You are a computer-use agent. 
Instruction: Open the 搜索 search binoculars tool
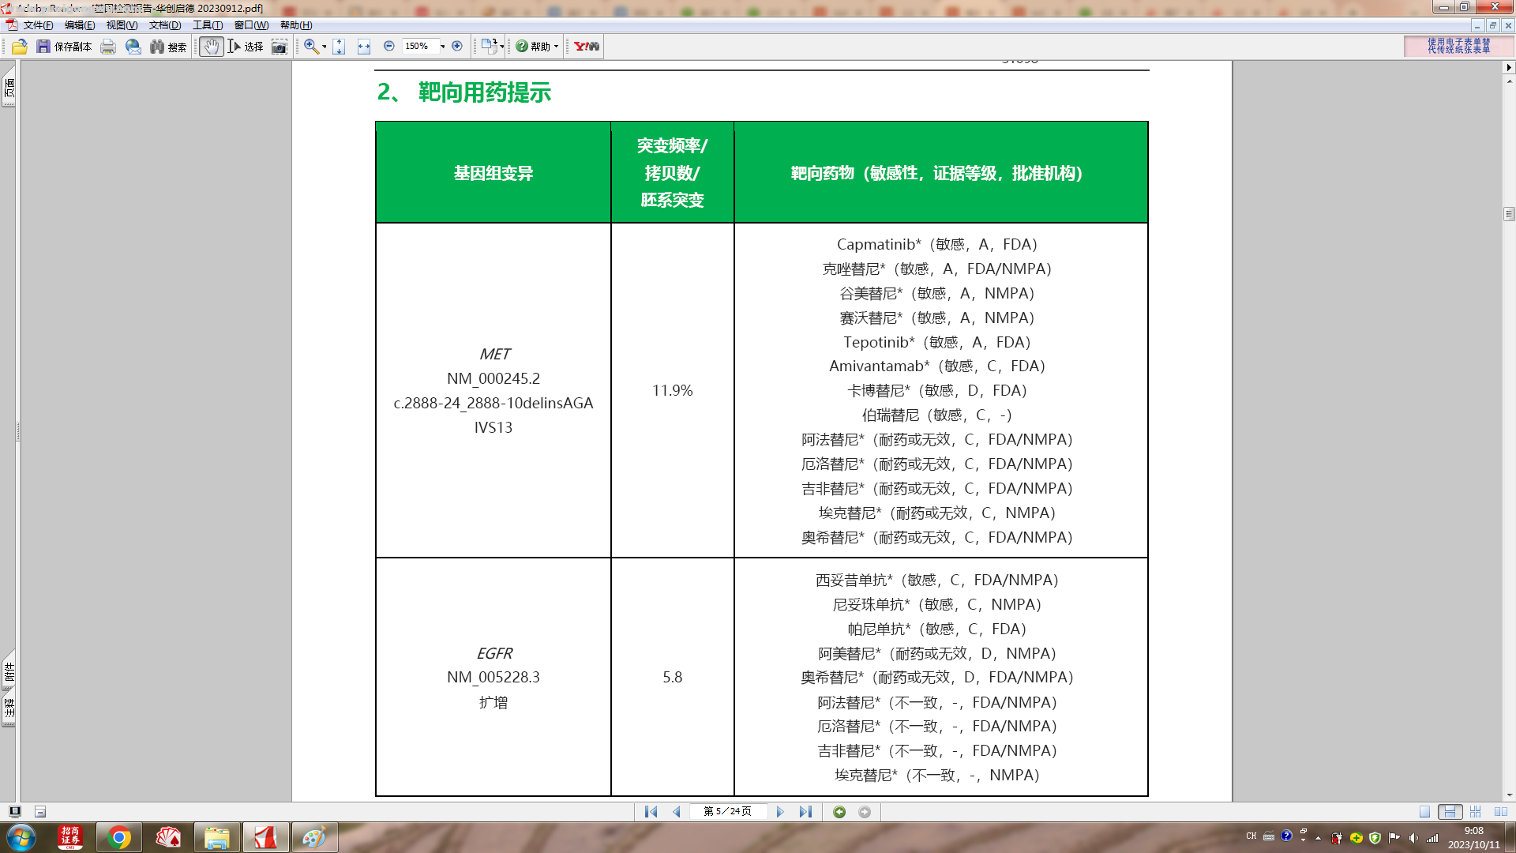click(168, 47)
